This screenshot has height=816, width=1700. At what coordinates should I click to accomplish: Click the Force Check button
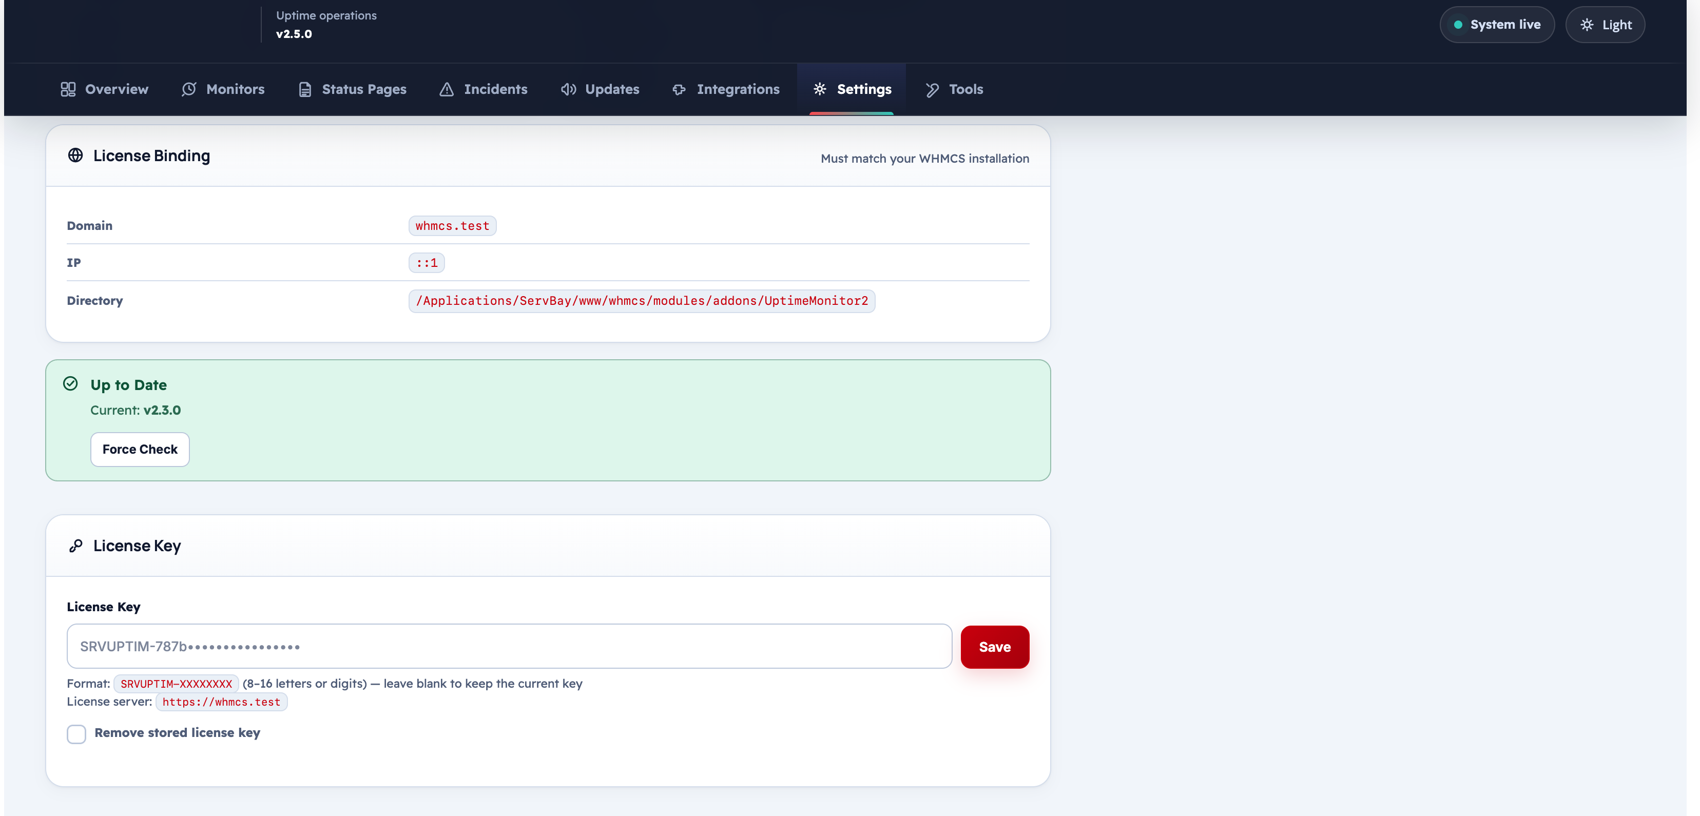click(140, 449)
